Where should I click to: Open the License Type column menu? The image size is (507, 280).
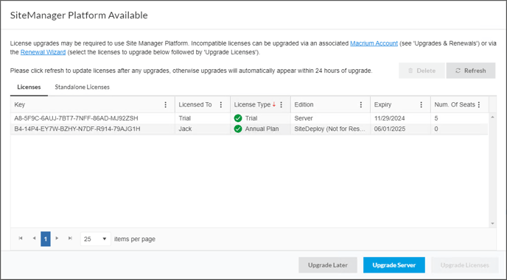pyautogui.click(x=281, y=104)
